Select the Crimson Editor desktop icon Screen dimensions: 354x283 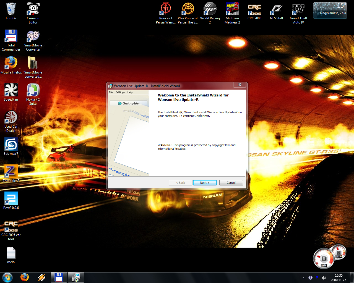pos(33,13)
